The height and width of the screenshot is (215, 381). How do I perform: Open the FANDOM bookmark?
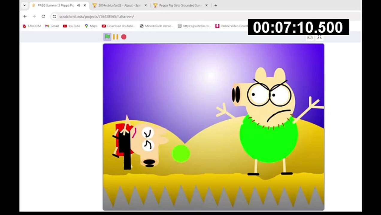[x=32, y=26]
